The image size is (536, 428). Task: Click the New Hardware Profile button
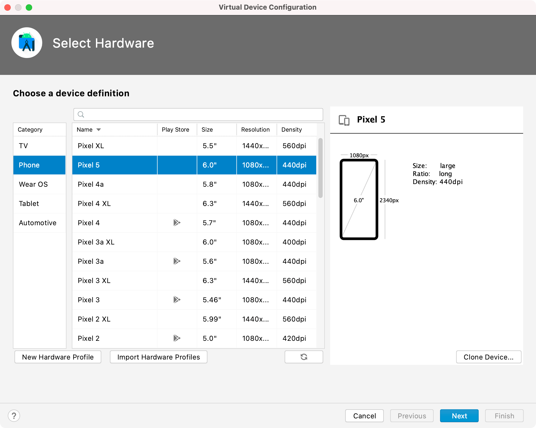pos(58,357)
